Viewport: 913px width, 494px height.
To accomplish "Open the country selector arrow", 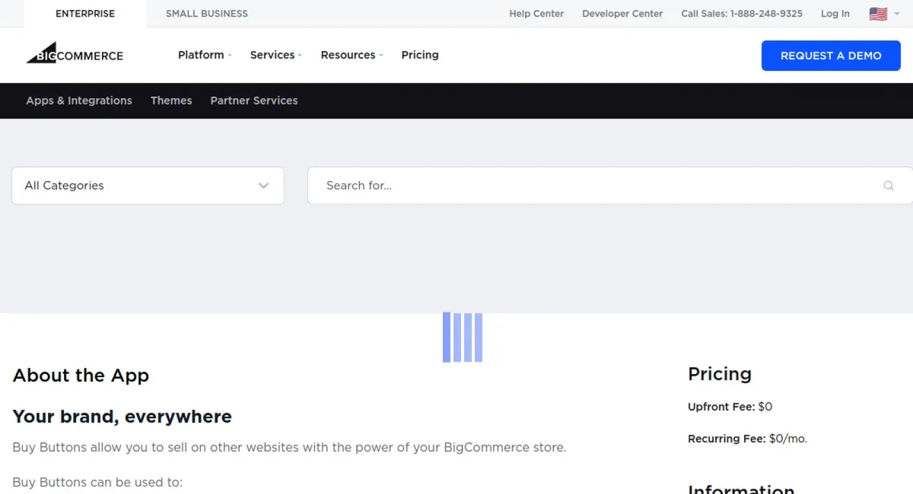I will click(897, 14).
